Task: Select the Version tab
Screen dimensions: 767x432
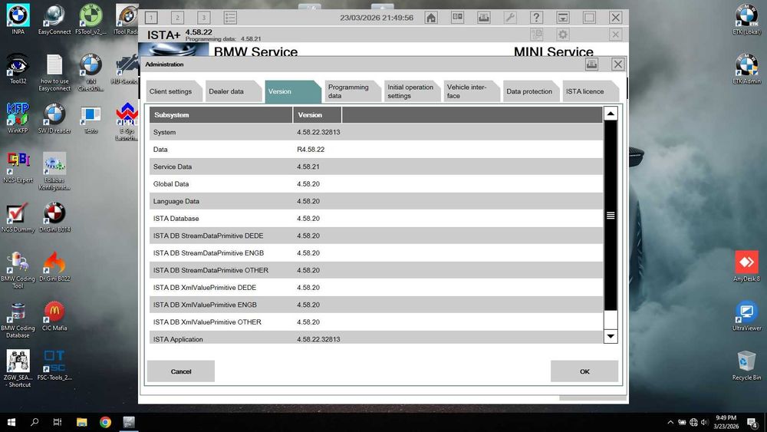Action: pos(293,91)
